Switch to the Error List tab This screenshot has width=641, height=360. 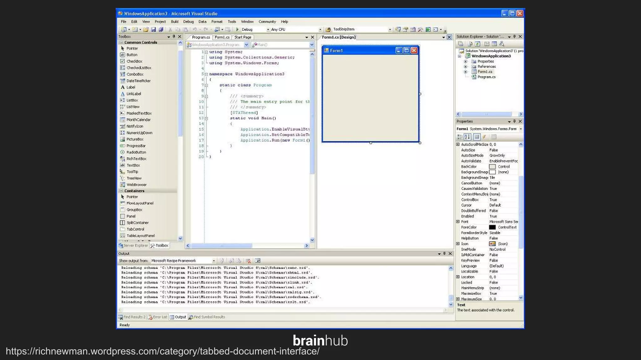pos(160,317)
